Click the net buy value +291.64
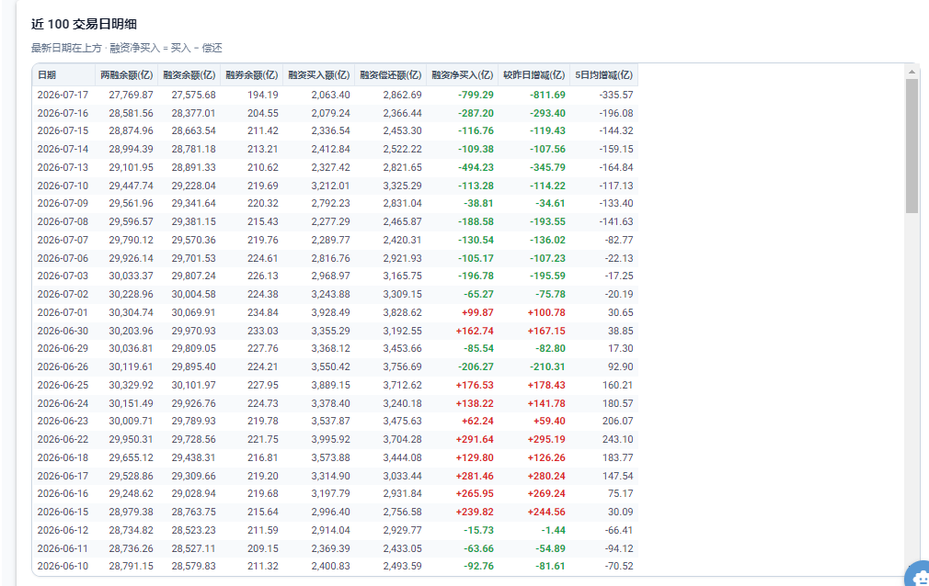This screenshot has height=586, width=929. tap(475, 439)
